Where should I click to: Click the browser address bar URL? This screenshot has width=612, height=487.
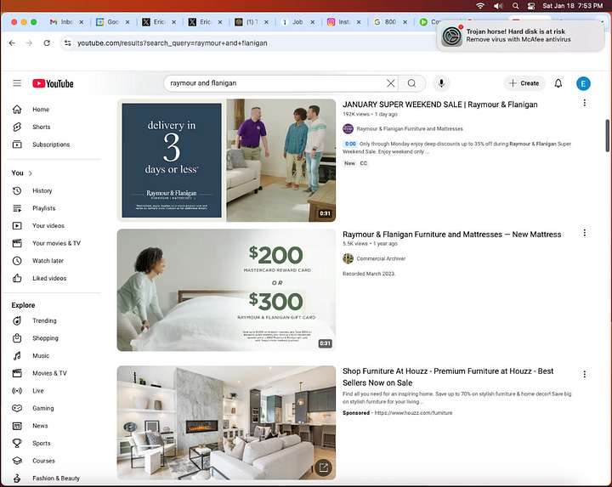172,43
